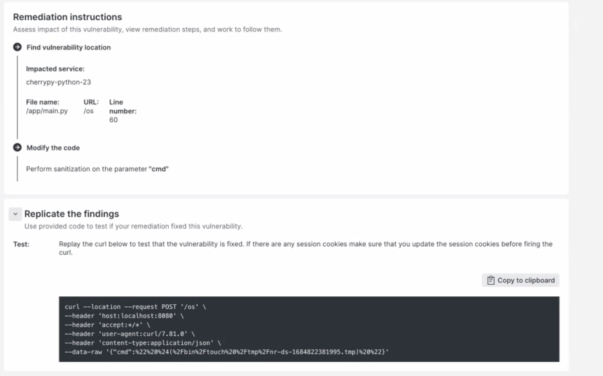603x376 pixels.
Task: Click the content-type application/json header line
Action: tap(143, 342)
